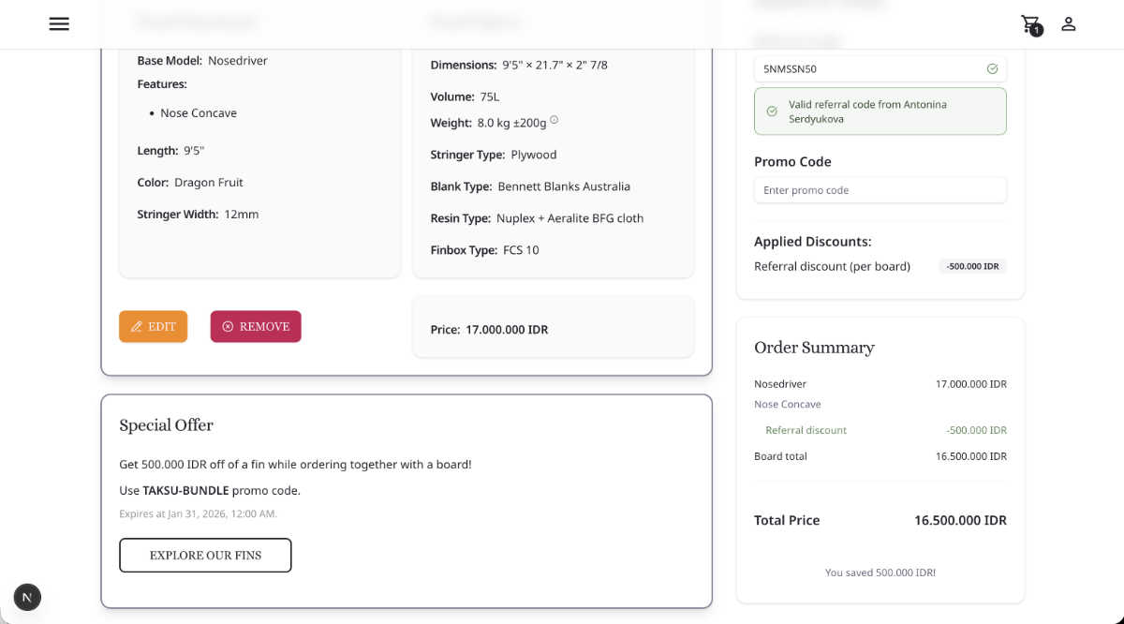Click the green referral code checkmark icon
Image resolution: width=1124 pixels, height=624 pixels.
[x=992, y=68]
